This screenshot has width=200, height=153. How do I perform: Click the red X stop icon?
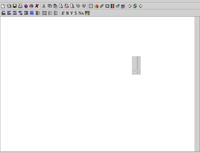pyautogui.click(x=37, y=6)
